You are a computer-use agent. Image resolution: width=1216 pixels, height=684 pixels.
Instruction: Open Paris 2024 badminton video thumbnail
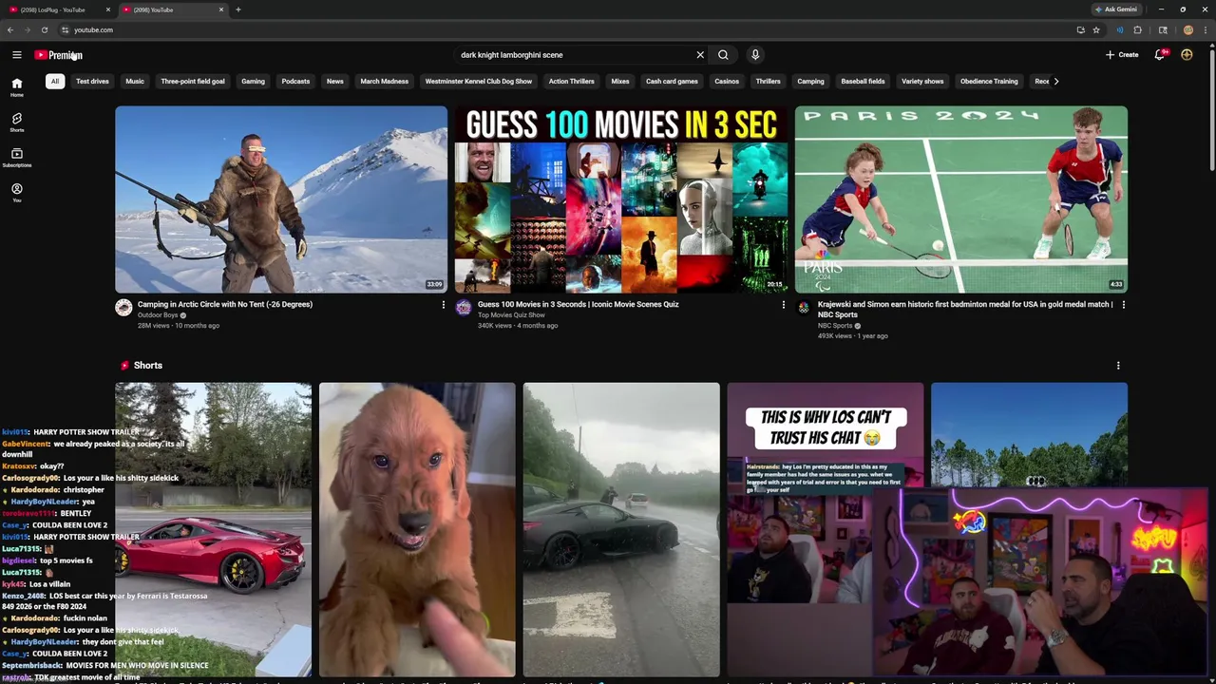coord(961,199)
